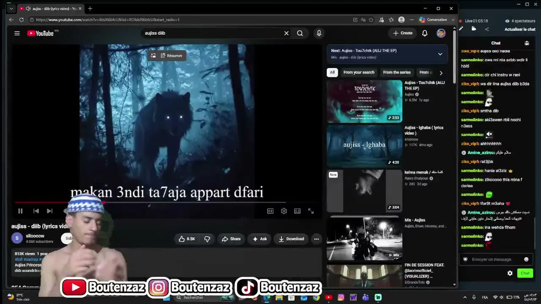The width and height of the screenshot is (541, 304).
Task: Clear the YouTube search box text
Action: coord(286,33)
